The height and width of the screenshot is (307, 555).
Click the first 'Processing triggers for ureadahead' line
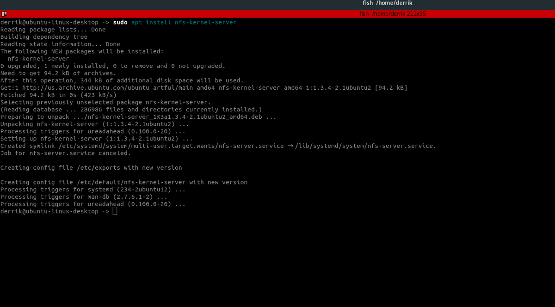[x=93, y=131]
